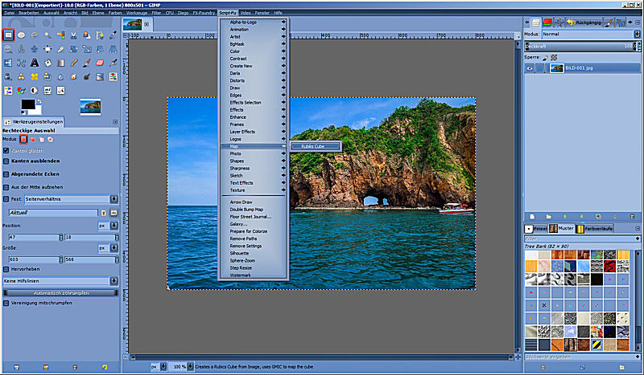Pick the black-yellow striped pattern swatch
644x375 pixels.
point(597,344)
